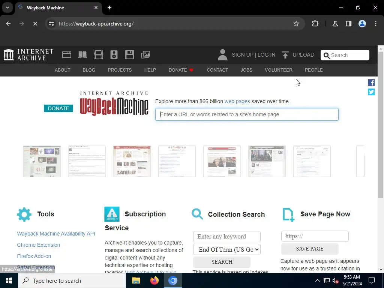This screenshot has width=384, height=288.
Task: Focus the Wayback URL search field
Action: [247, 114]
